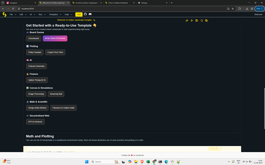This screenshot has width=265, height=165.
Task: Open the Discord icon link
Action: point(90,14)
